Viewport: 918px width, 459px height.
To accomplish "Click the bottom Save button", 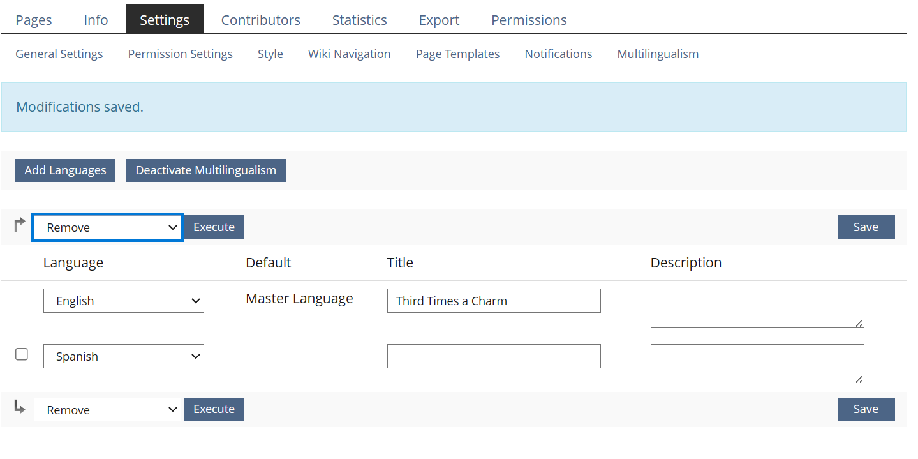I will 866,409.
